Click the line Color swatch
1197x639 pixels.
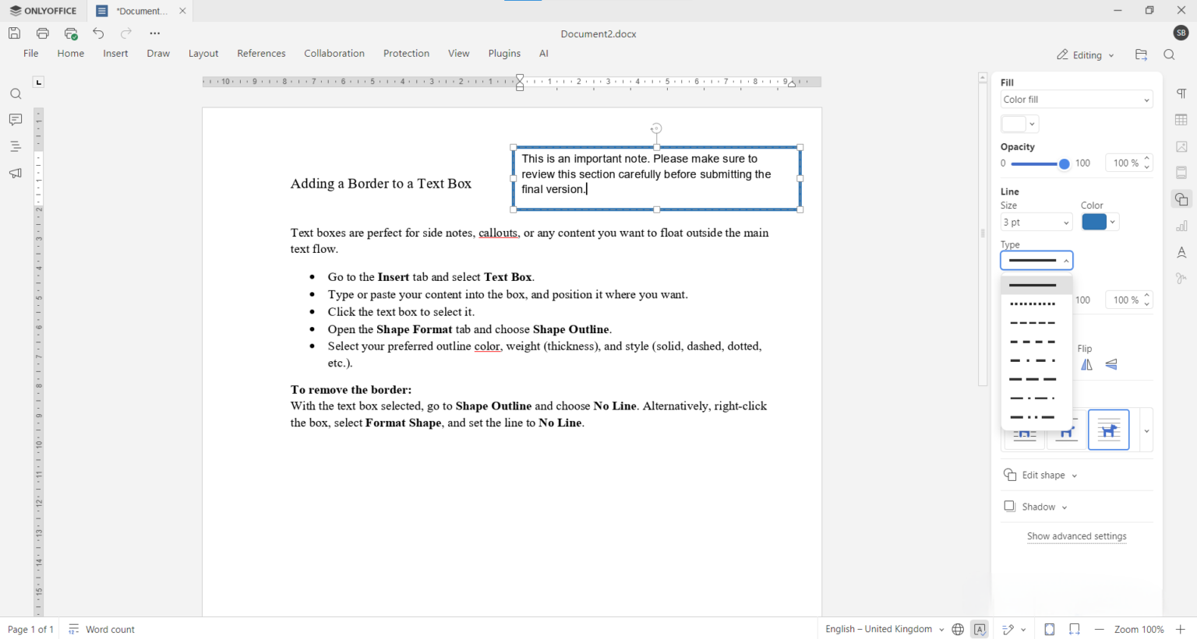[x=1094, y=222]
